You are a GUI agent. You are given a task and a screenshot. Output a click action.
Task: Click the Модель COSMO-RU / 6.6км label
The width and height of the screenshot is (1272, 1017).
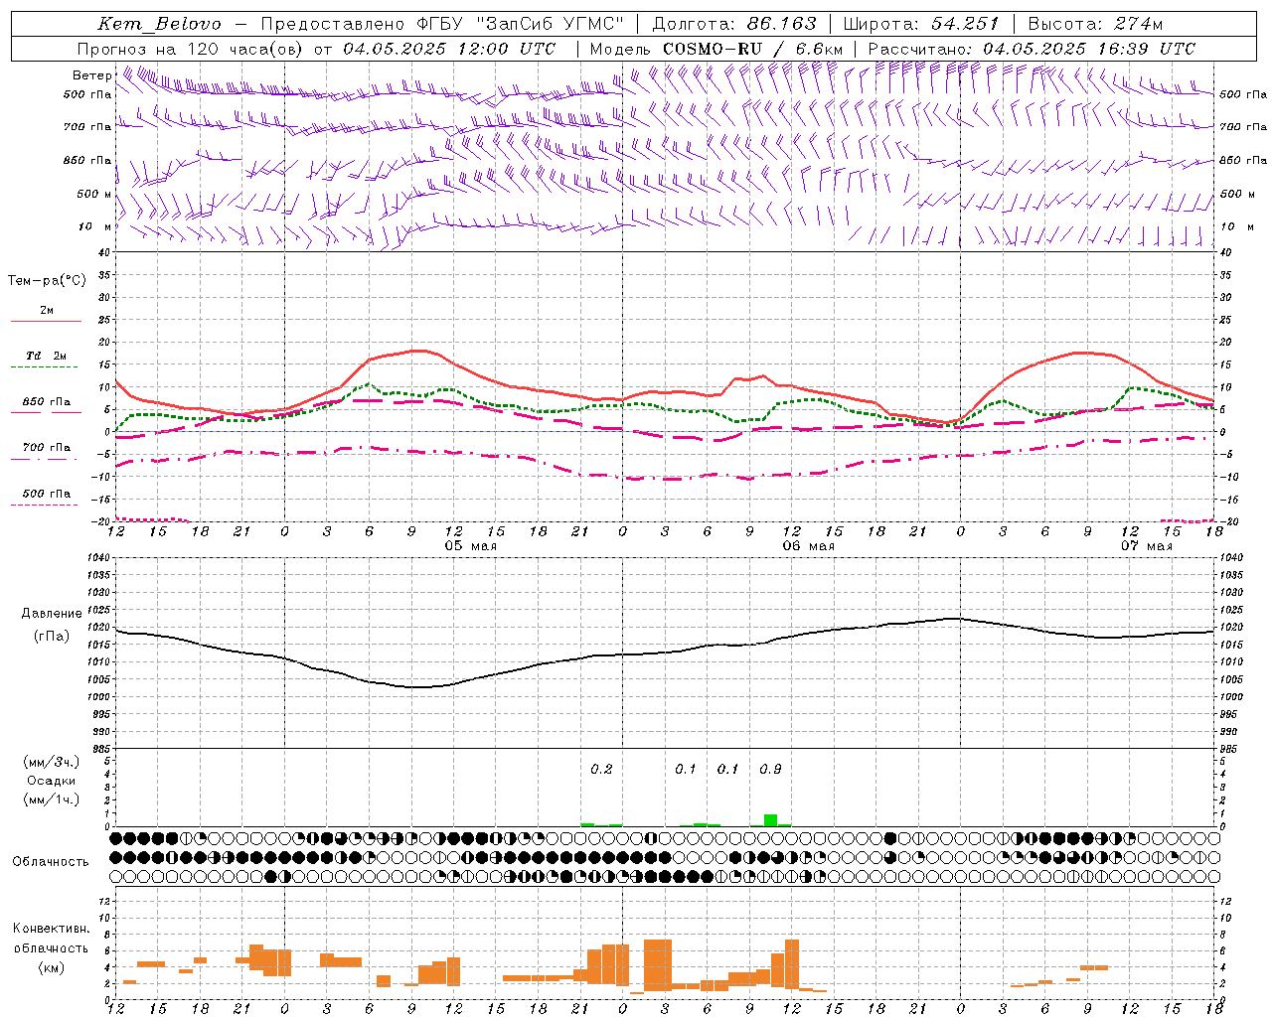tap(715, 49)
